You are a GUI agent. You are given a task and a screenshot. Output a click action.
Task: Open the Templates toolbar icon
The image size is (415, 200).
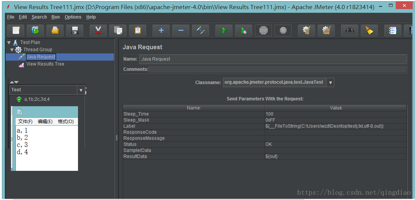click(36, 30)
